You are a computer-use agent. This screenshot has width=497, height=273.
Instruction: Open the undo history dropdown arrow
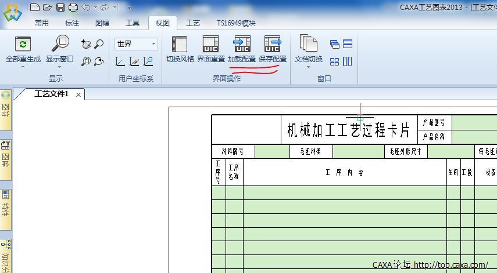[95, 8]
